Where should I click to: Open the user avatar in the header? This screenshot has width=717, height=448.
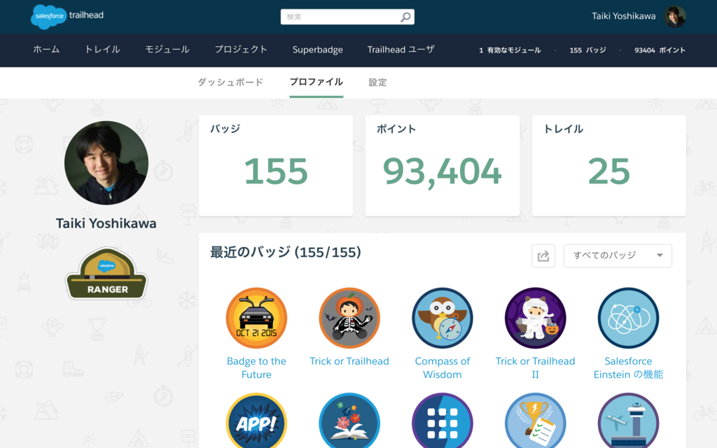(675, 17)
